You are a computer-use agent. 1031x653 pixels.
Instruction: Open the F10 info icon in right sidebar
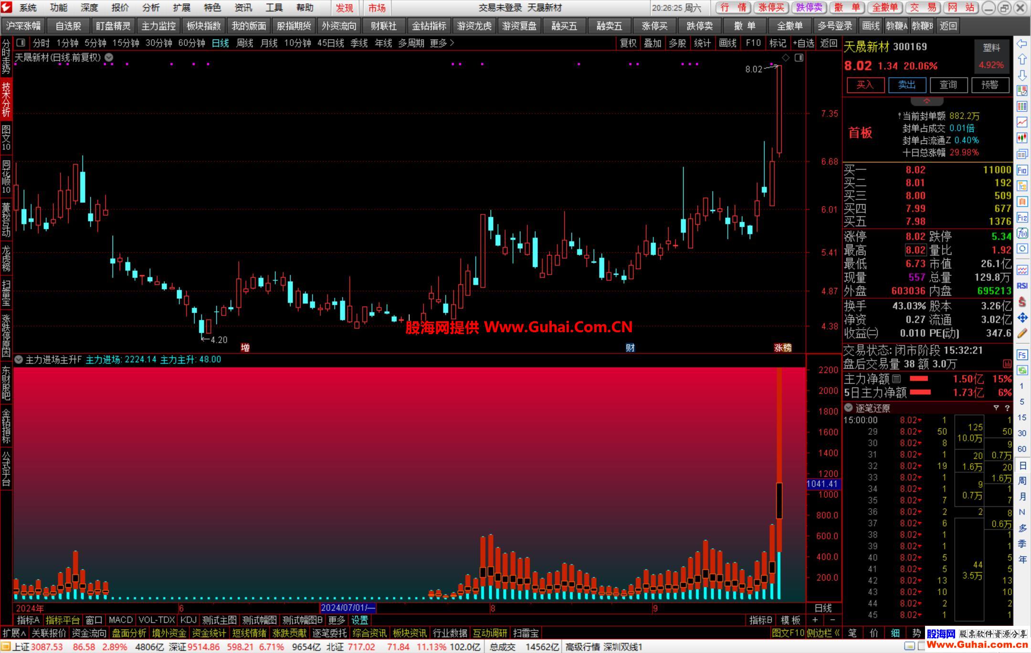1022,170
